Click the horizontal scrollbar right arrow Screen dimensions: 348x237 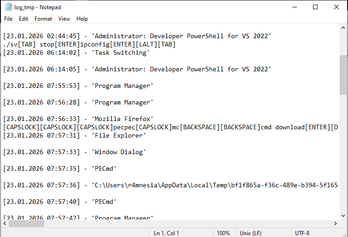pyautogui.click(x=336, y=223)
